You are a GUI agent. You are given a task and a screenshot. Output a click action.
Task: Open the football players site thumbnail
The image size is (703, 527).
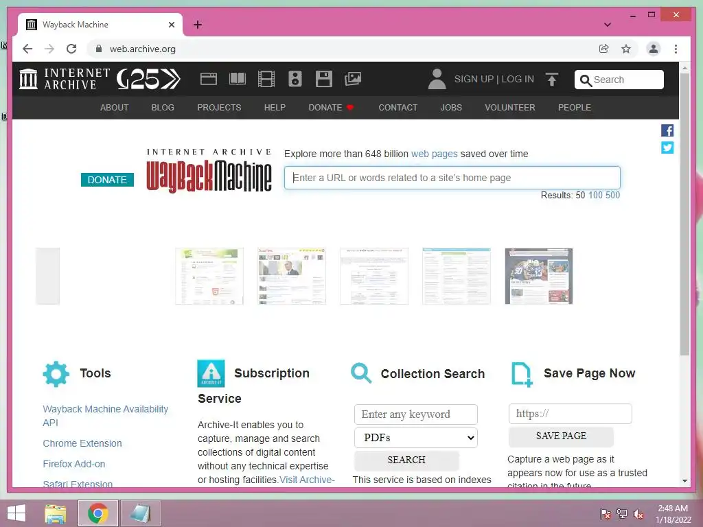click(539, 276)
